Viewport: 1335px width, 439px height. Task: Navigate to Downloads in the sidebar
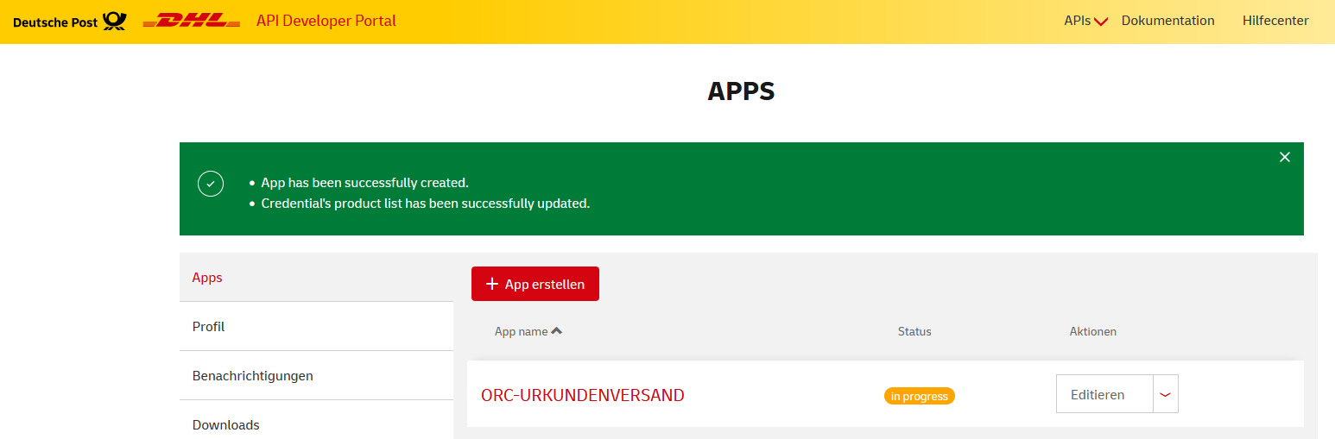(x=225, y=424)
